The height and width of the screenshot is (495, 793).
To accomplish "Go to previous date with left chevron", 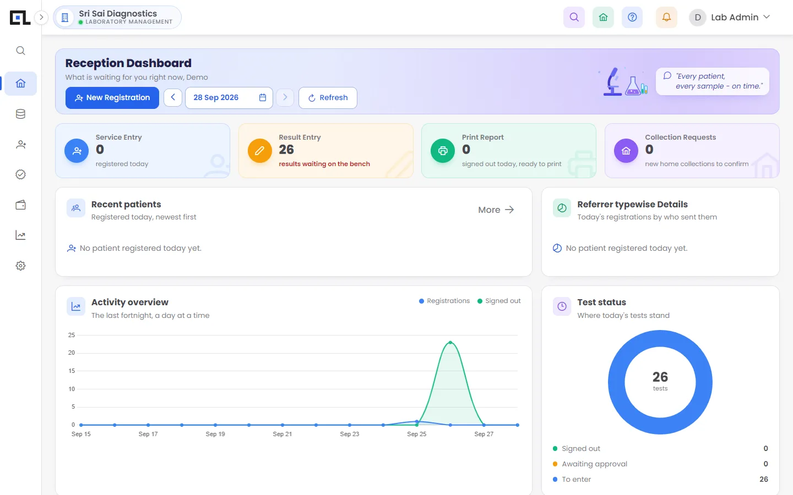I will tap(173, 97).
